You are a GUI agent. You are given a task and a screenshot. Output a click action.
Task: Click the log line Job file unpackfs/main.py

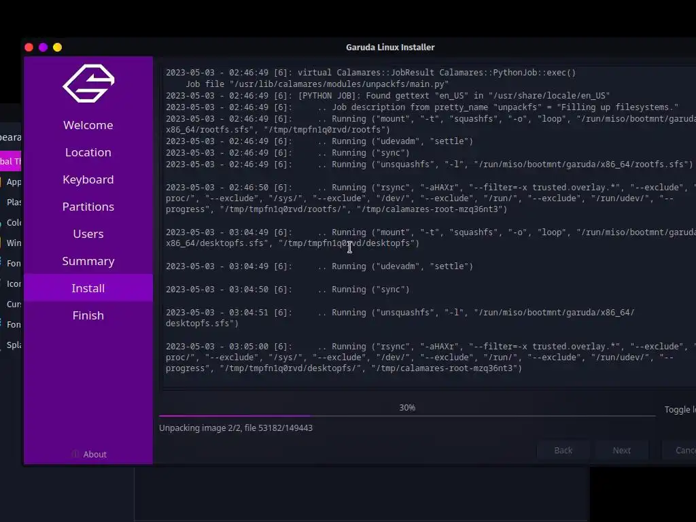coord(317,84)
